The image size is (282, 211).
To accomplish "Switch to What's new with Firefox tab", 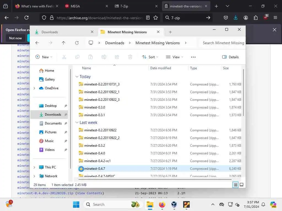I will (37, 6).
